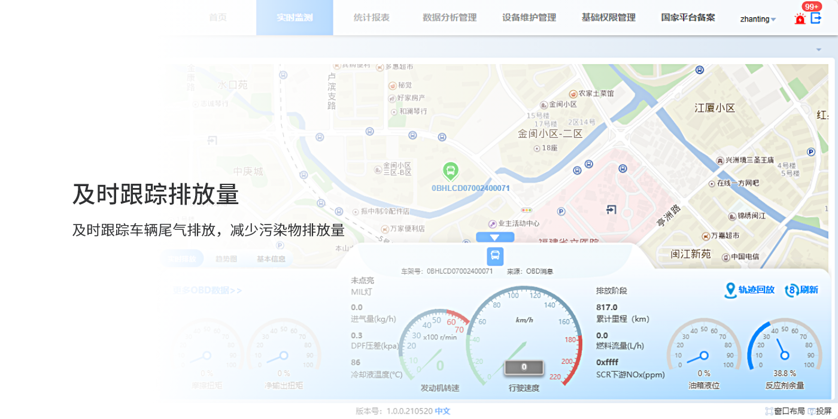
Task: Select the 实时监测 menu tab
Action: (x=294, y=17)
